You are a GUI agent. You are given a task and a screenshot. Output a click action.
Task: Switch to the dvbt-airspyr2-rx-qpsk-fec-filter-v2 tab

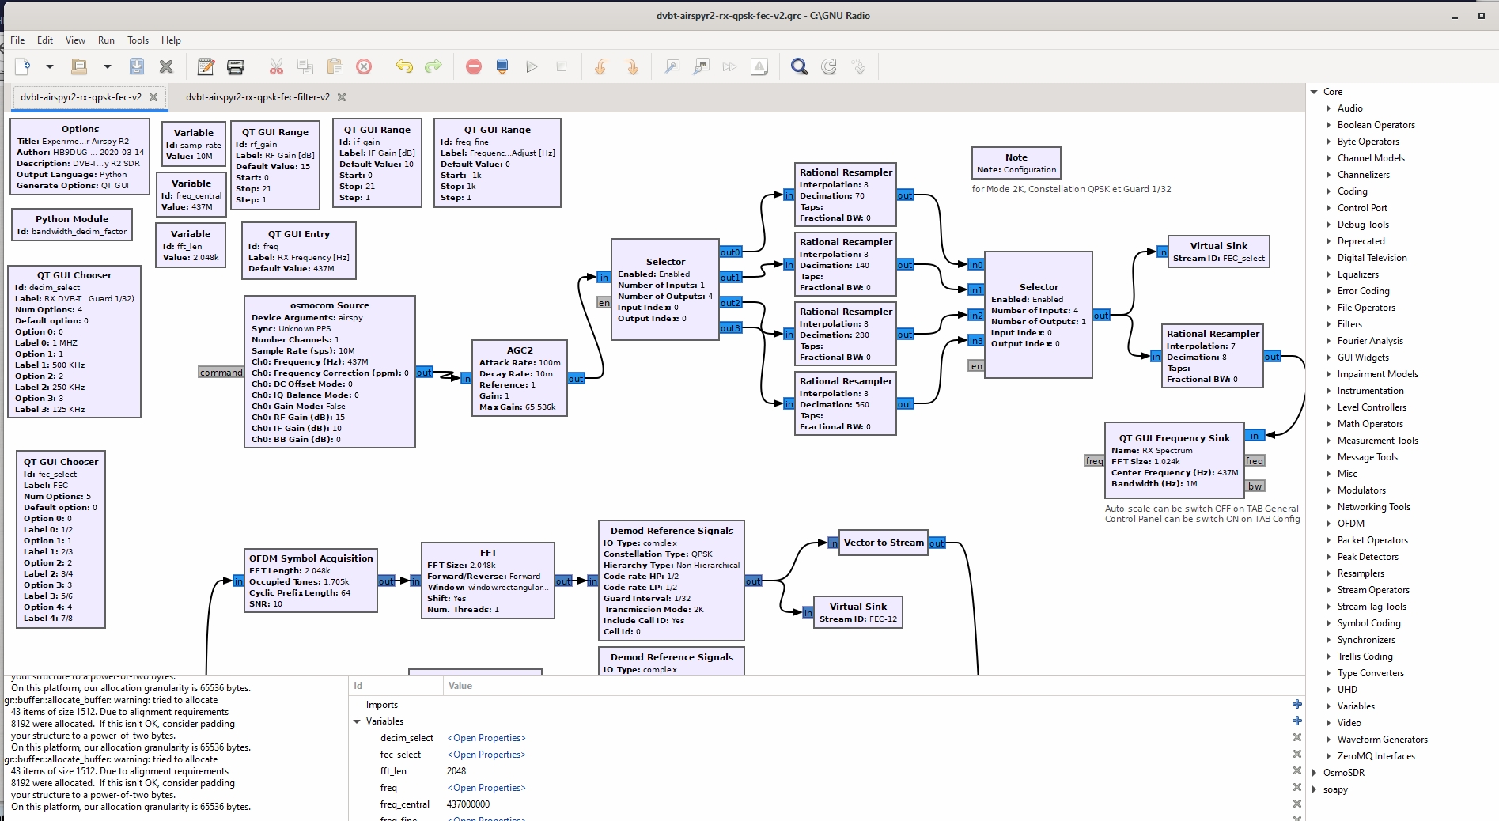[x=257, y=97]
